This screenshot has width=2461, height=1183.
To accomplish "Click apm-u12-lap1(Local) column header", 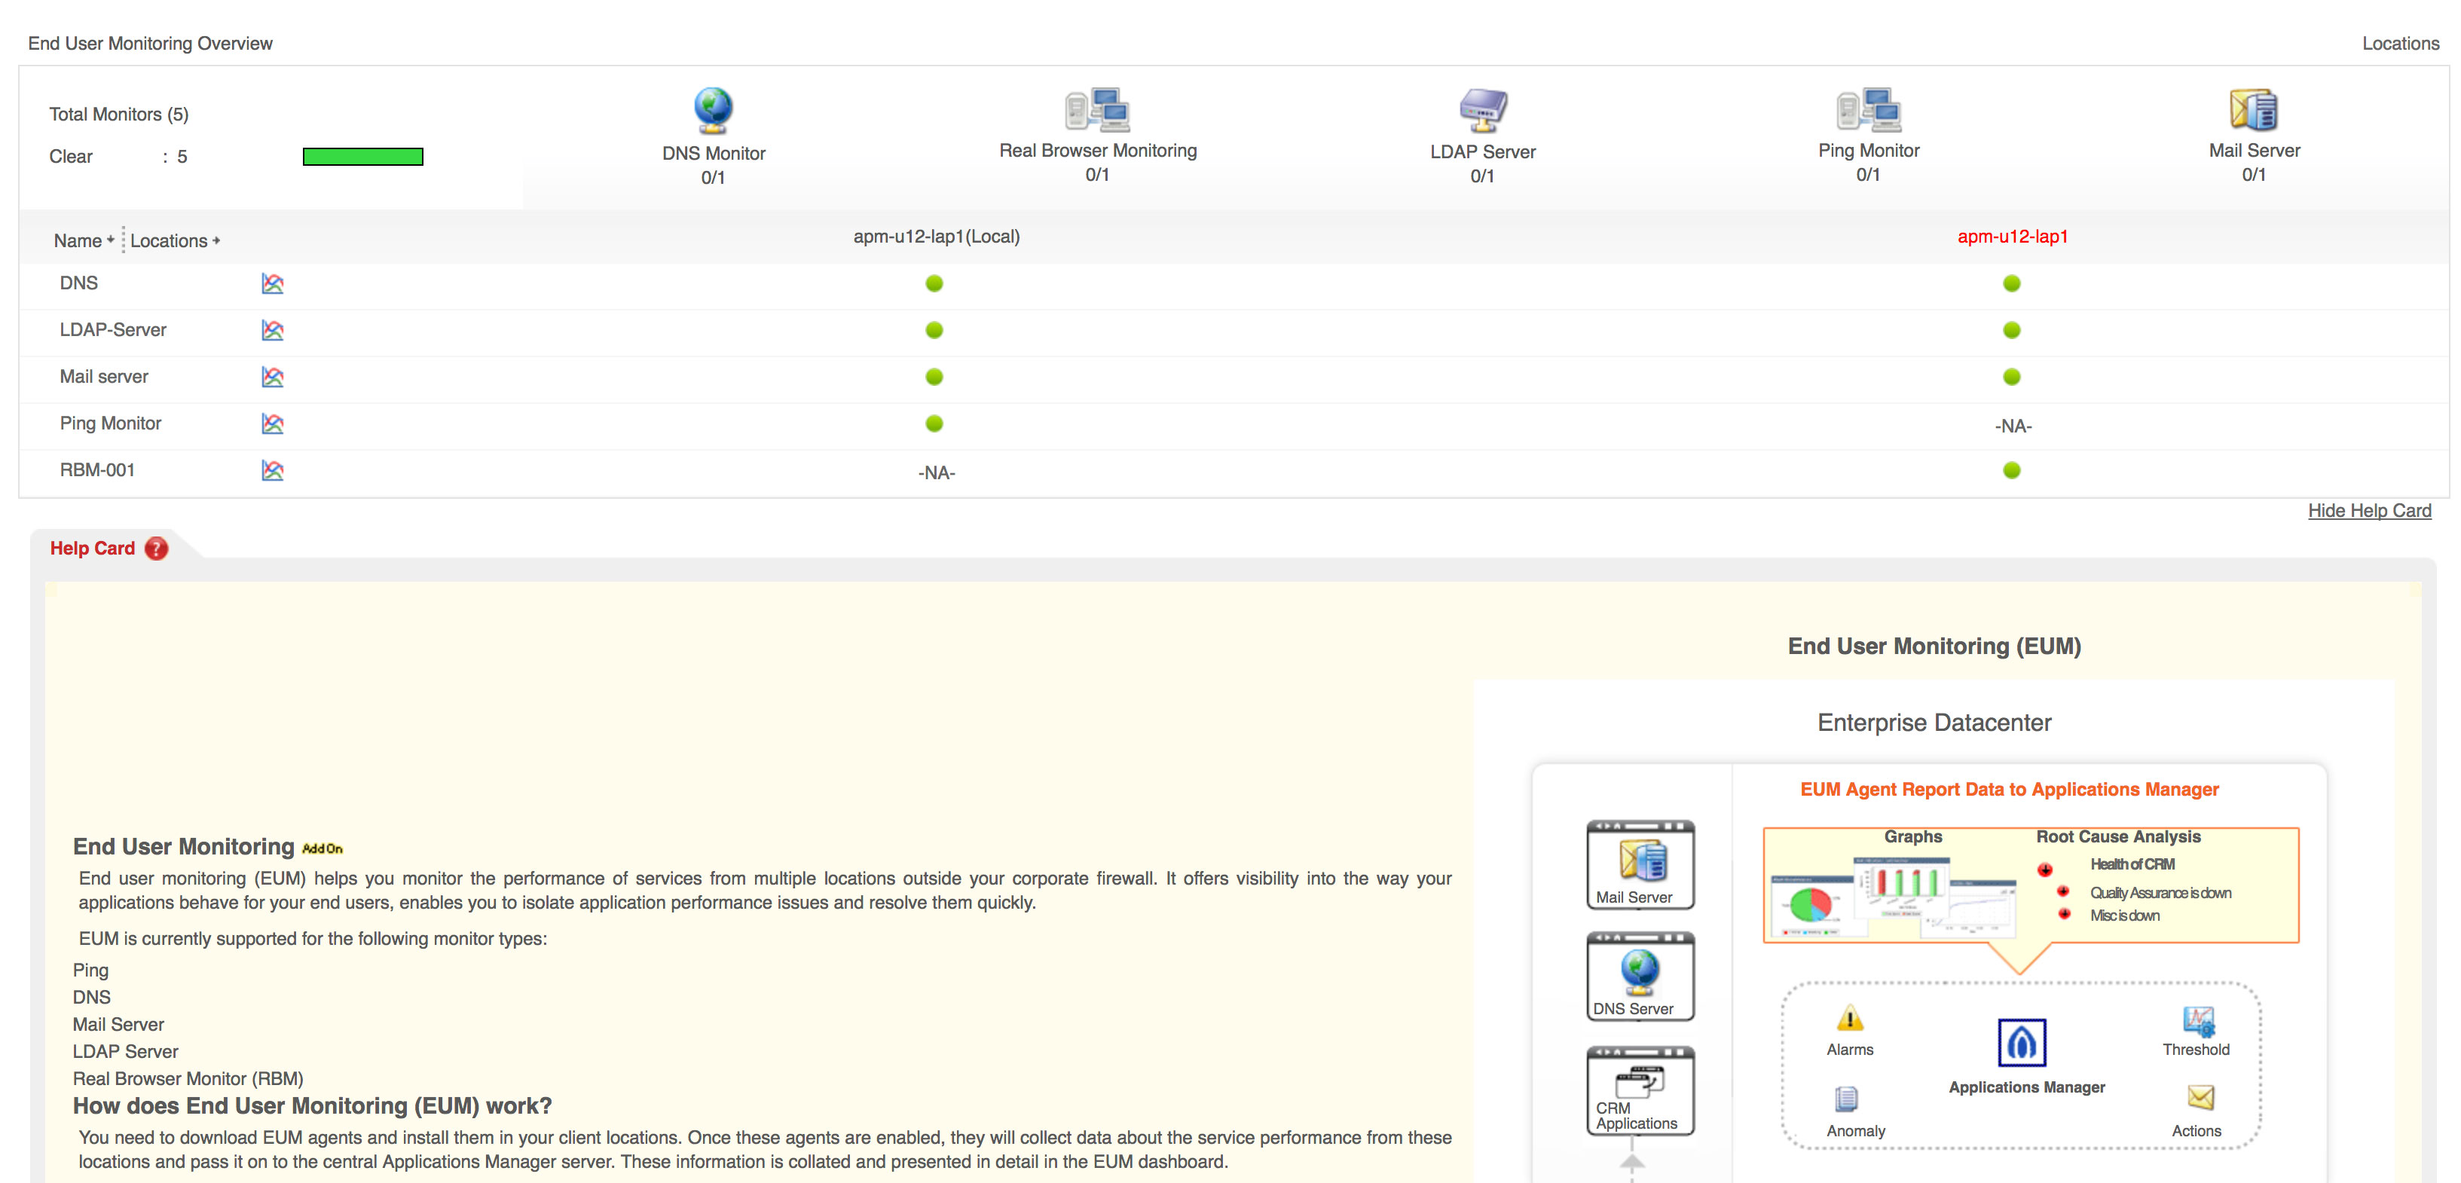I will [936, 237].
